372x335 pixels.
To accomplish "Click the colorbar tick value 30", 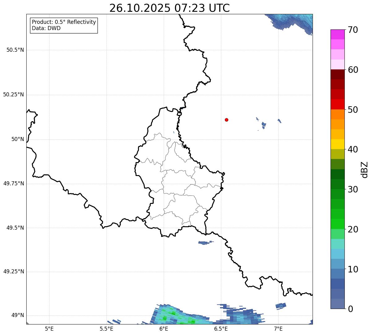I will tap(353, 189).
